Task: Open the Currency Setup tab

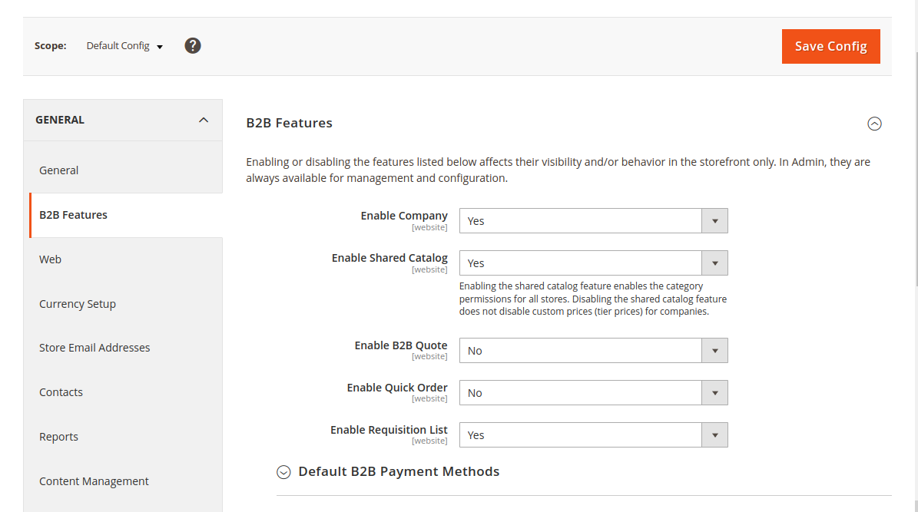Action: (x=78, y=304)
